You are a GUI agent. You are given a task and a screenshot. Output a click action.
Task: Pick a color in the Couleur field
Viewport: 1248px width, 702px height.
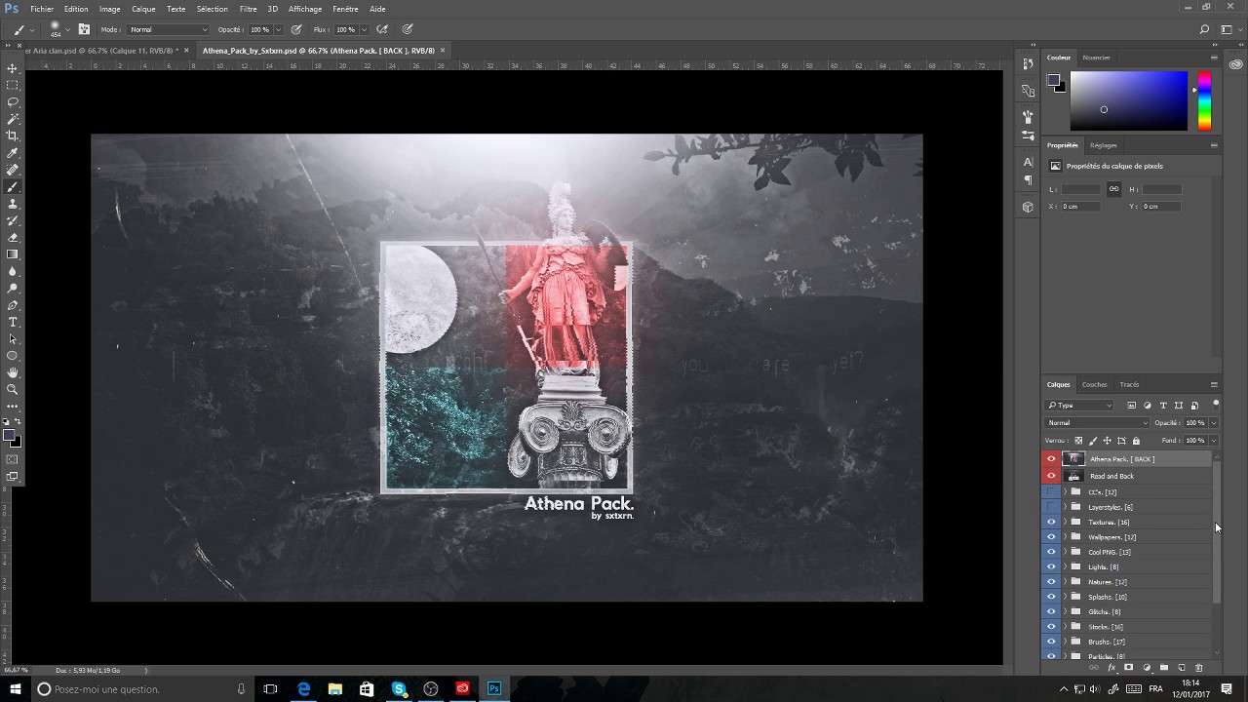(1129, 100)
